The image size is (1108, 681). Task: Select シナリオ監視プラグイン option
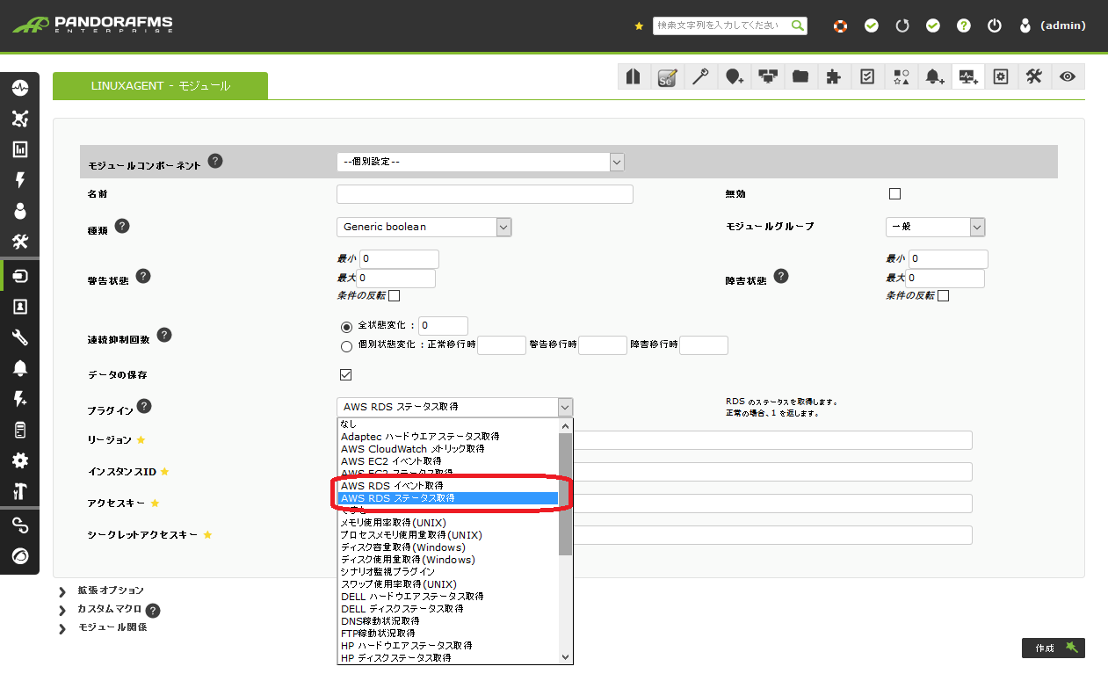coord(448,571)
